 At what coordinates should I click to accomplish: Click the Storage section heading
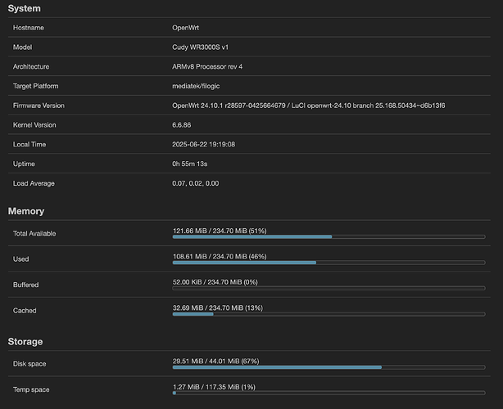click(x=25, y=341)
